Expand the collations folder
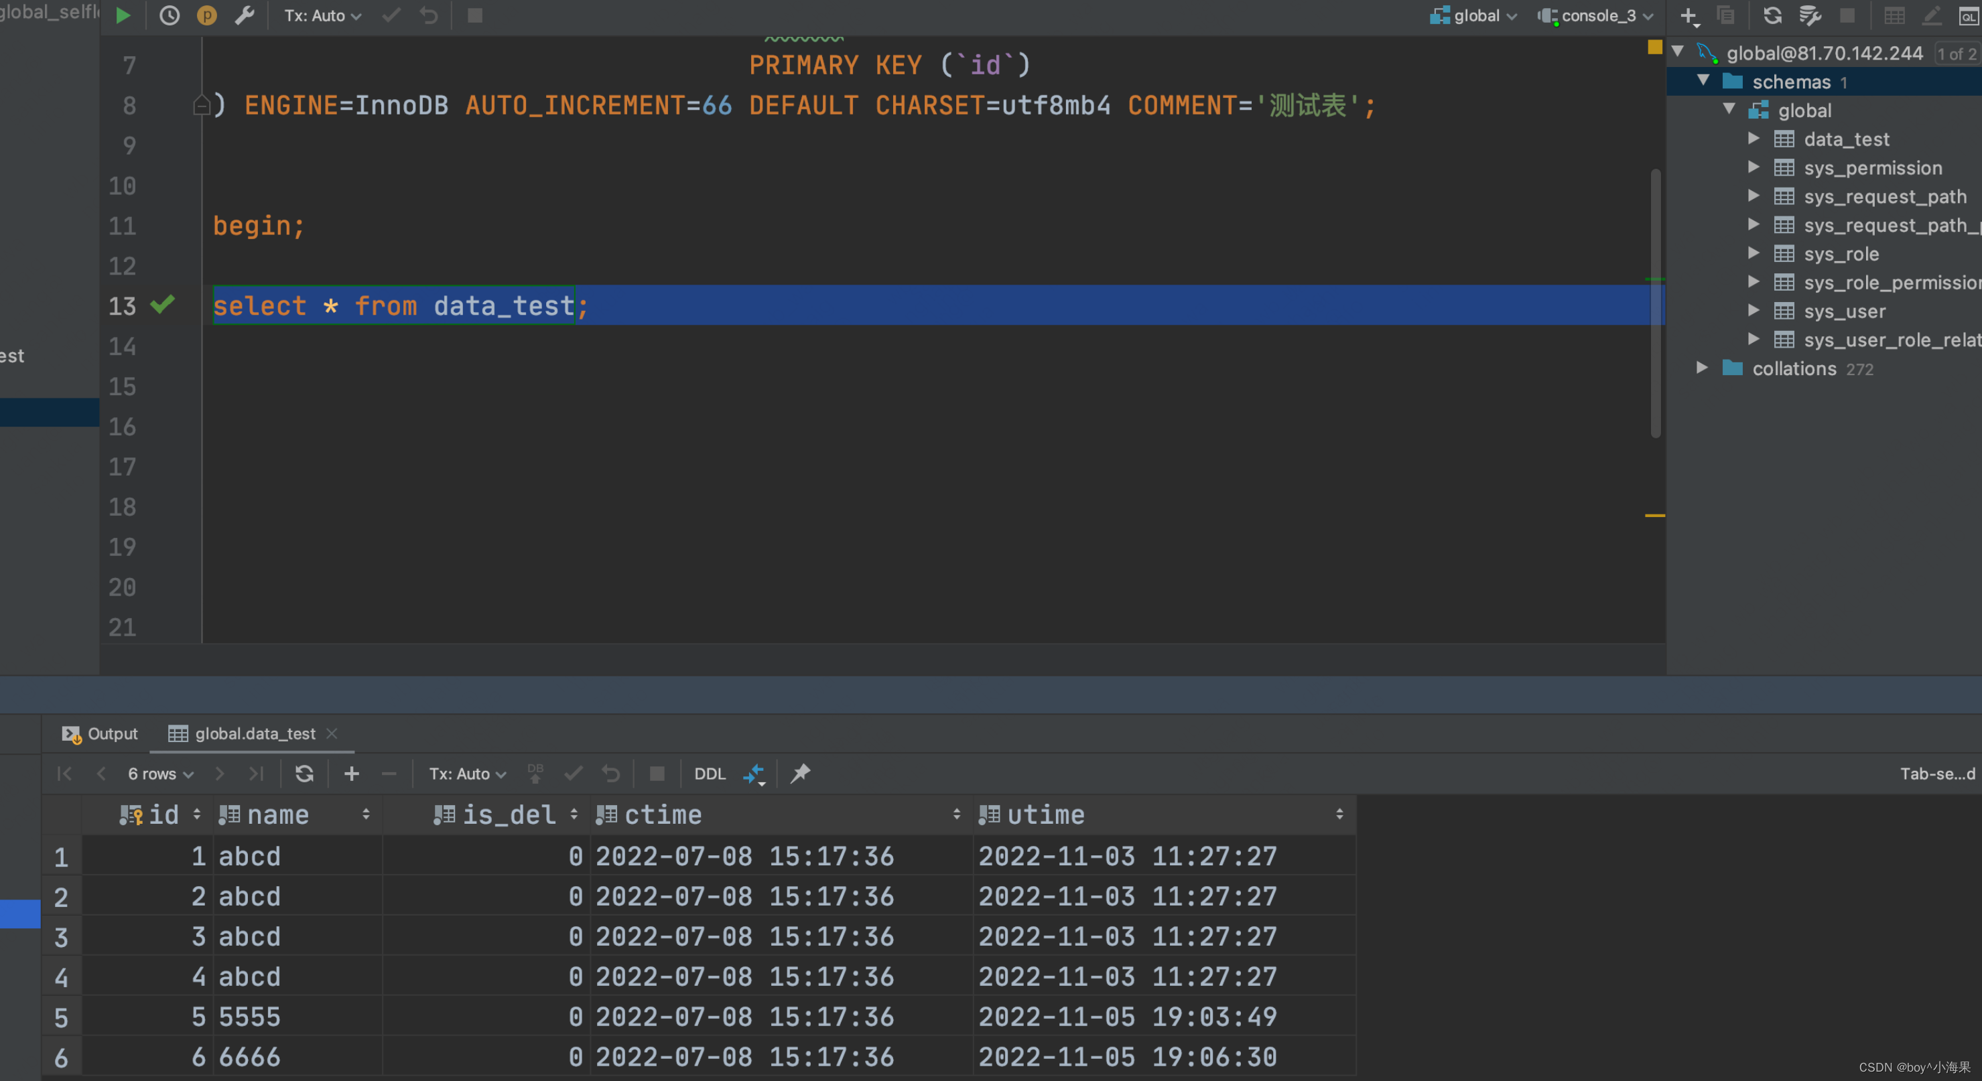Image resolution: width=1982 pixels, height=1081 pixels. 1702,368
